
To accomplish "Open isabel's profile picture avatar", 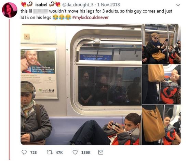I will 10,10.
